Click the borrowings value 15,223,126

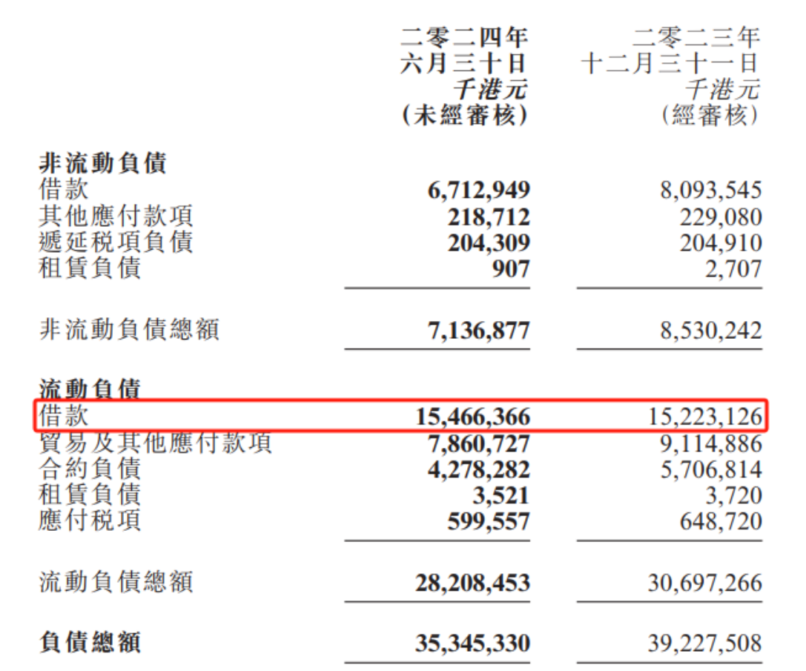click(704, 417)
